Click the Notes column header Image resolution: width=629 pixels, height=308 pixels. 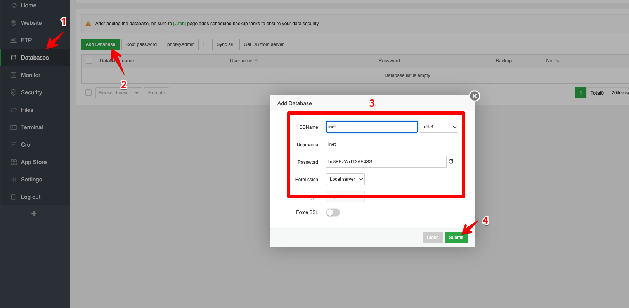pos(553,61)
